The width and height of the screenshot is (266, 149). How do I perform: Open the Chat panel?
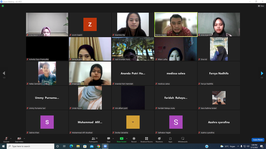coord(108,139)
